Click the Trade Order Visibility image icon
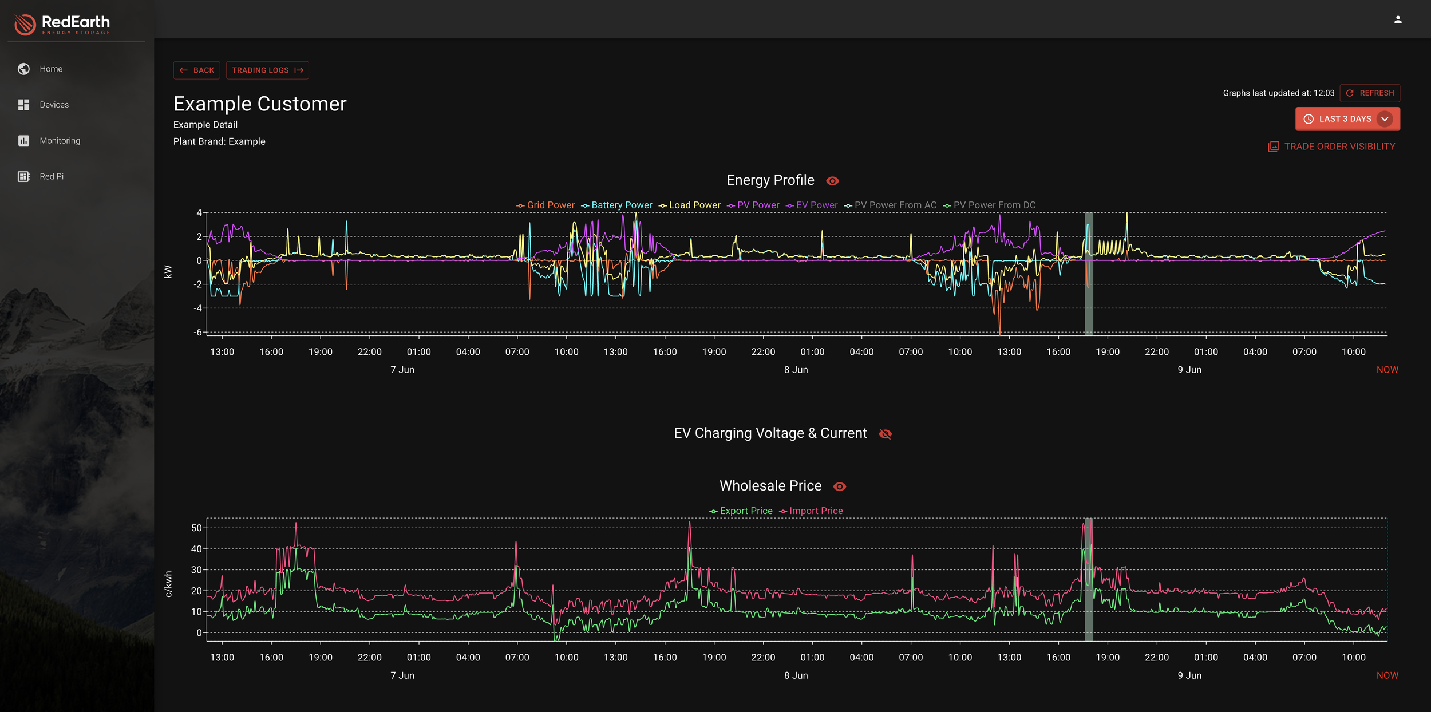This screenshot has height=712, width=1431. point(1273,147)
